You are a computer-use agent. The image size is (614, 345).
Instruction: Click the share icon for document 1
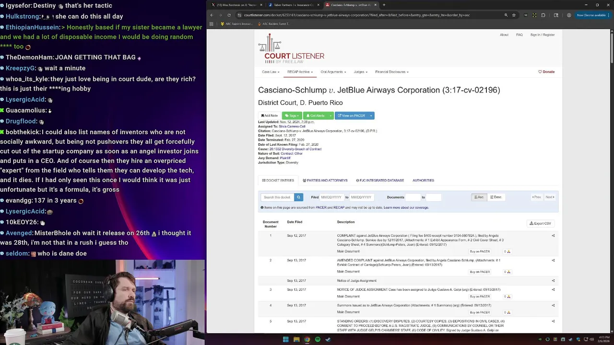coord(553,236)
